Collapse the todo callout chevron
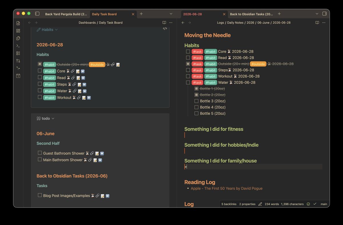 pyautogui.click(x=53, y=119)
